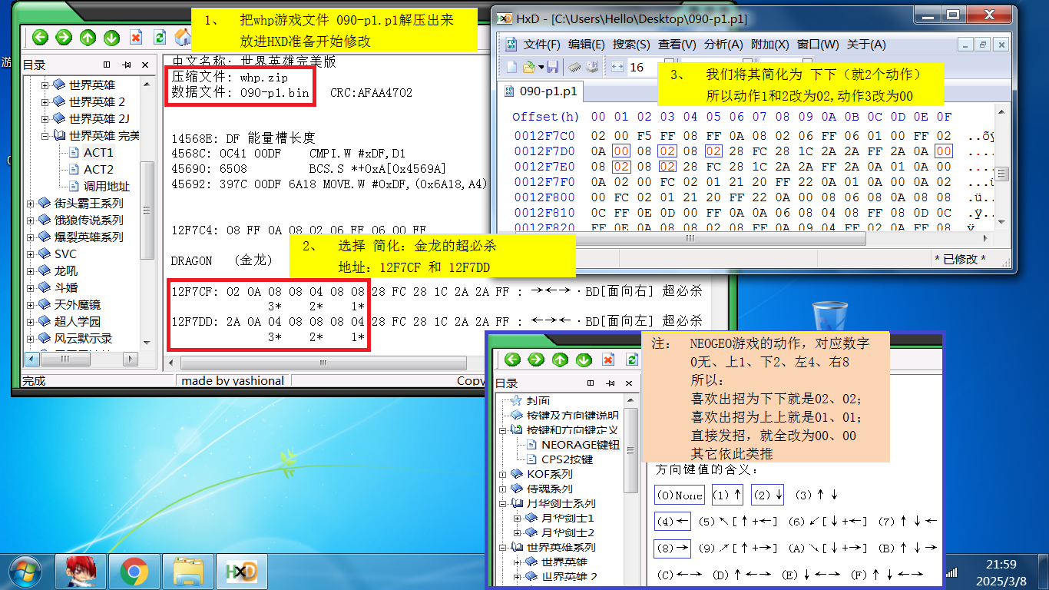The image size is (1049, 590).
Task: Select the 090-p1.p1 document tab
Action: [x=541, y=92]
